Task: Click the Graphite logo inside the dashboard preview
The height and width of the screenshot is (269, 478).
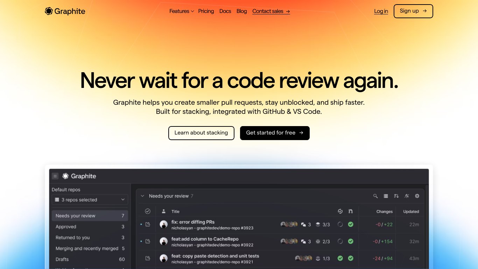Action: coord(79,176)
